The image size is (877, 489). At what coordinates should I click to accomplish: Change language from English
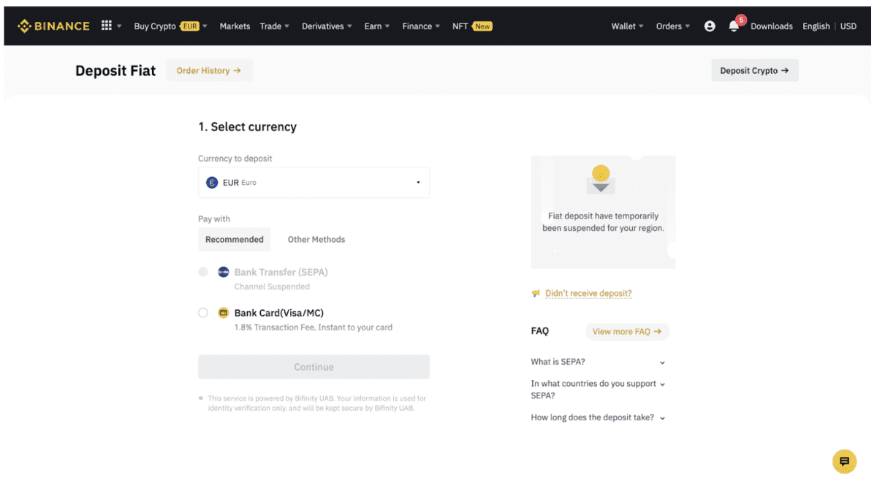click(x=816, y=26)
